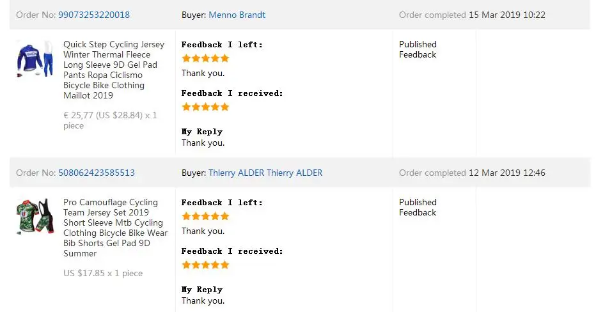Open order number 99073253220018 link
Screen dimensions: 596x312
click(x=95, y=15)
